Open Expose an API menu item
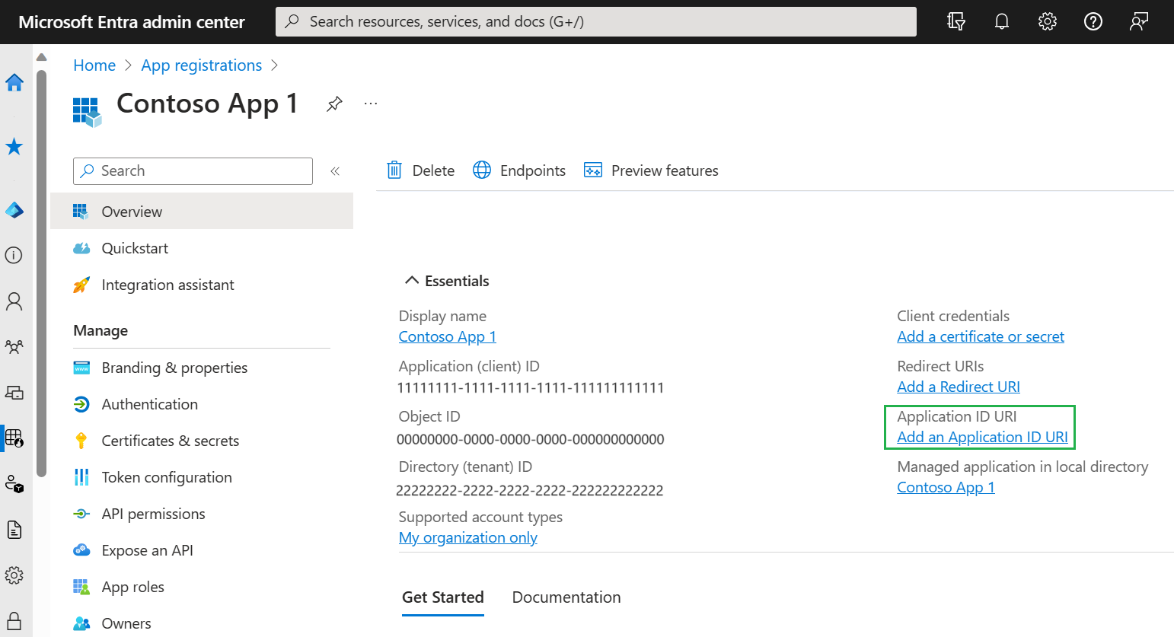 pyautogui.click(x=147, y=550)
